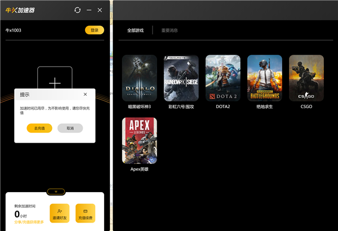Minimize the 牛X加速器 window

pyautogui.click(x=89, y=10)
